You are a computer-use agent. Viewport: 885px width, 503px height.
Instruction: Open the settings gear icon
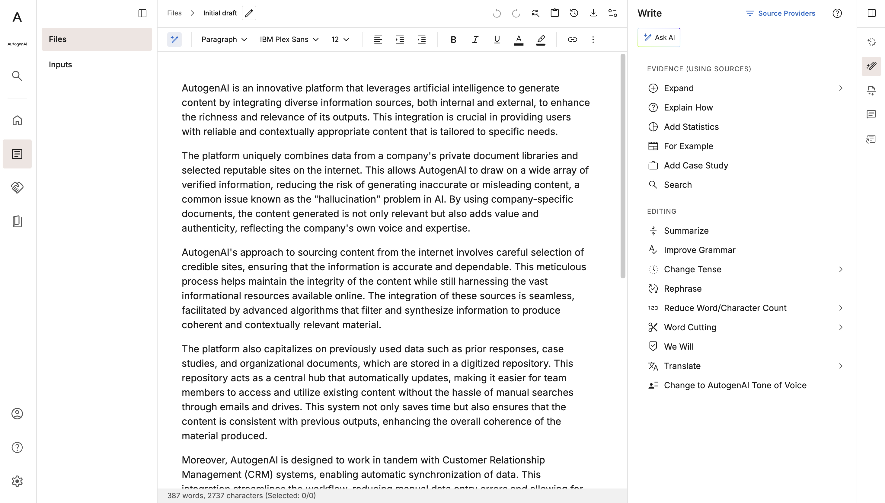tap(17, 481)
